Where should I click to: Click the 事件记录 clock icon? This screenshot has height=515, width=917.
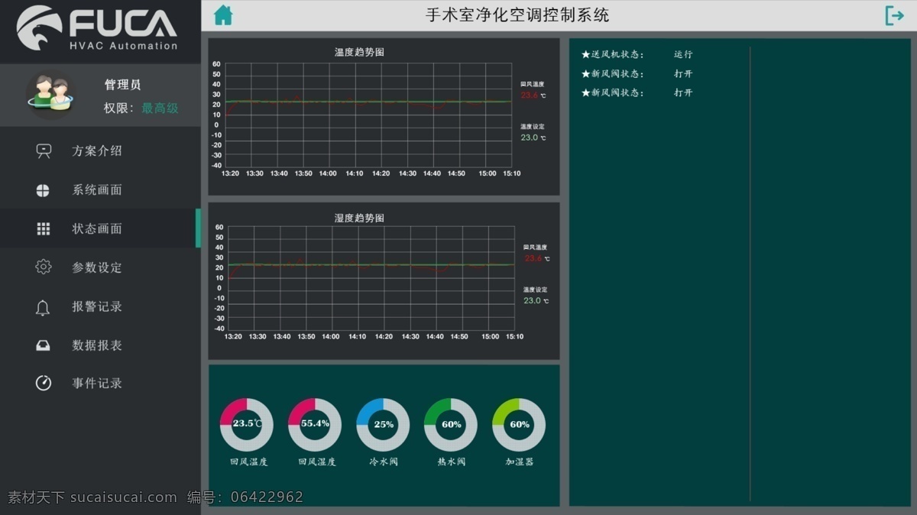click(x=44, y=383)
